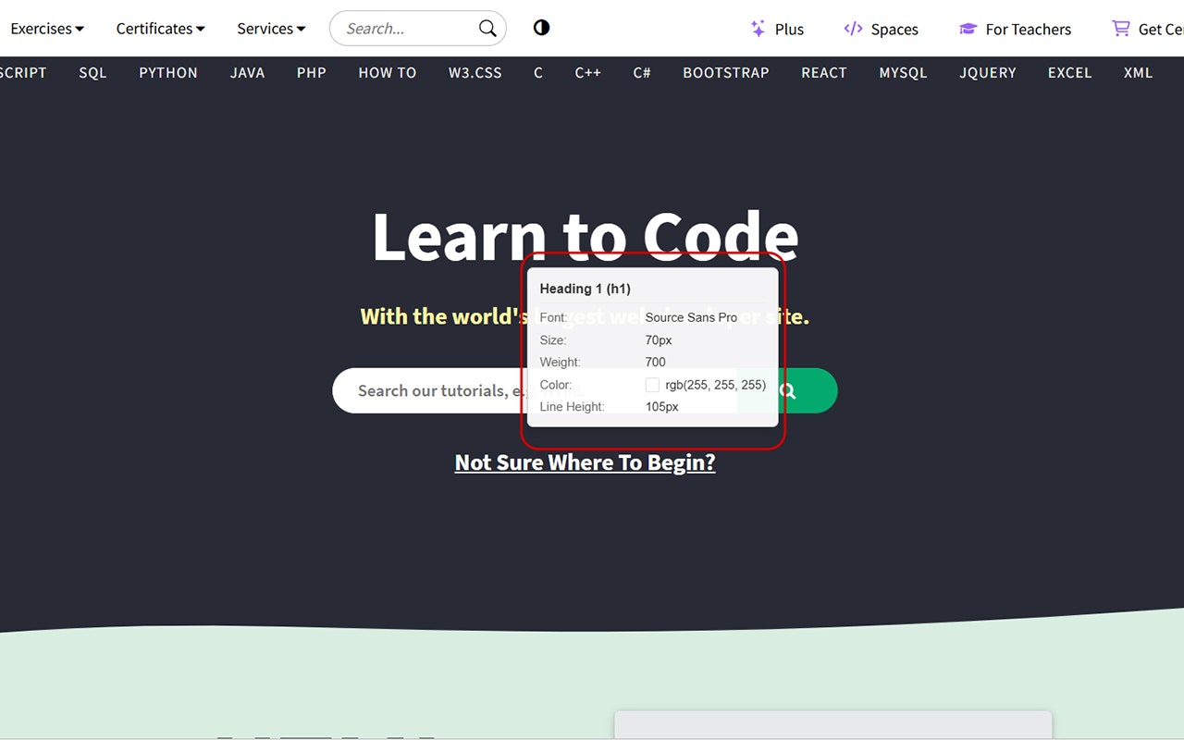Open the Services dropdown menu
The width and height of the screenshot is (1184, 740).
point(271,29)
